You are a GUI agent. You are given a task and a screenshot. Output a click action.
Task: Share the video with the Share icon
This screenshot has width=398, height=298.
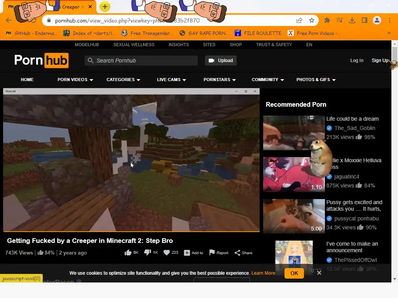point(243,253)
